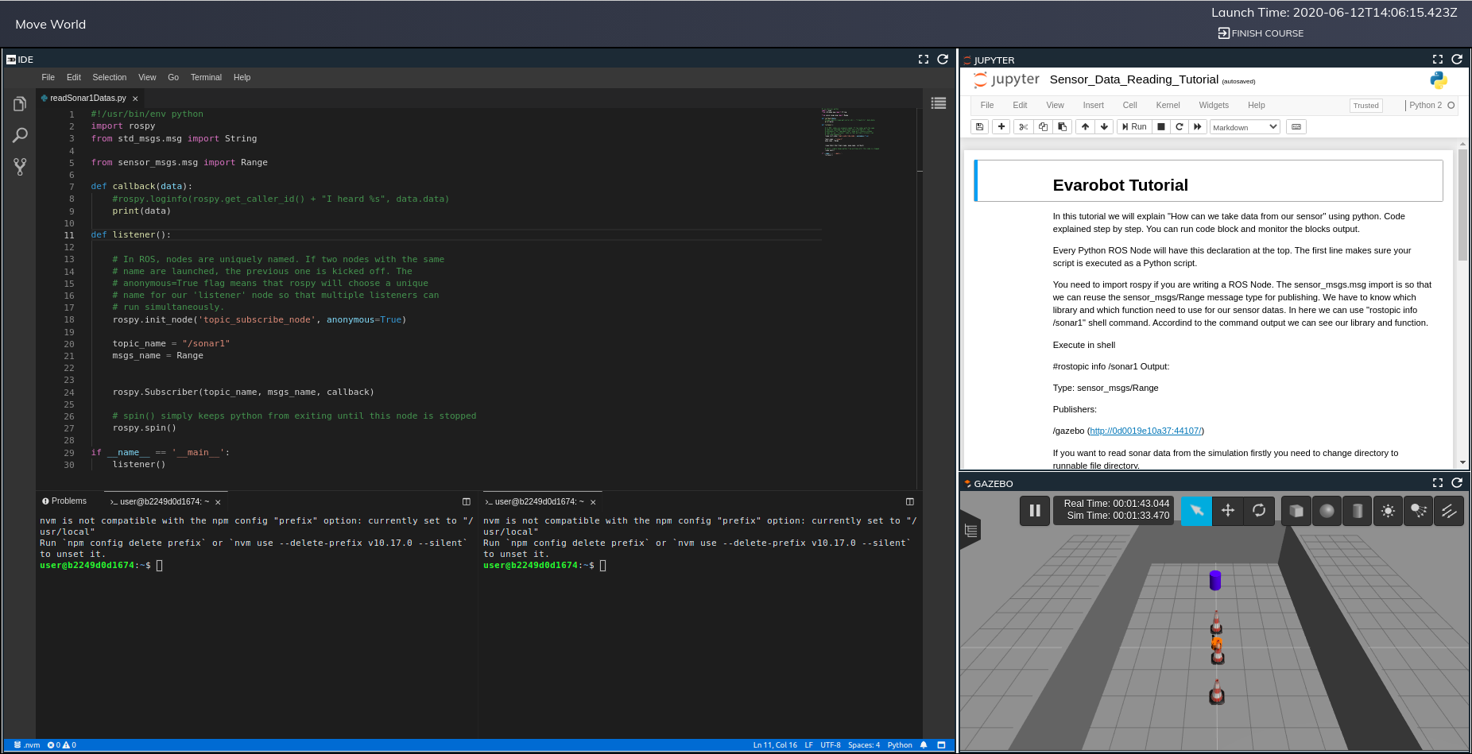The width and height of the screenshot is (1472, 754).
Task: Toggle the outline list icon beside the editor
Action: click(939, 102)
